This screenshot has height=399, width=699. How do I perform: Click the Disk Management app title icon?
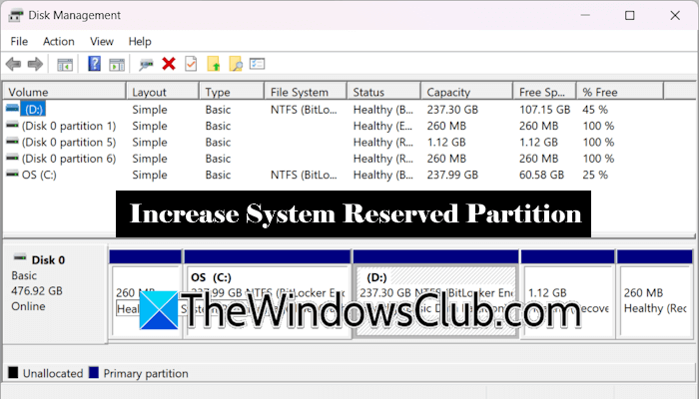pyautogui.click(x=16, y=16)
